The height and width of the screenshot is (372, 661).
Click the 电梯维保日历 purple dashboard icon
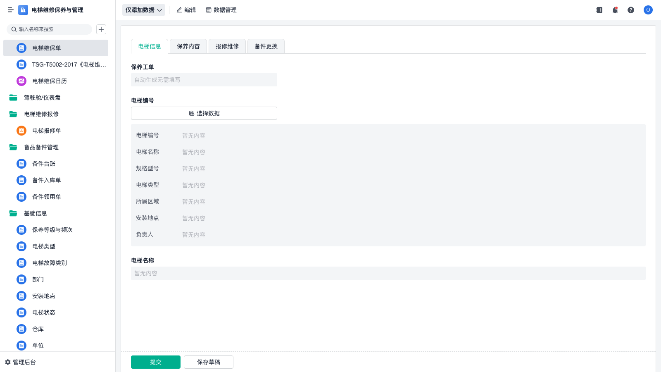coord(21,81)
